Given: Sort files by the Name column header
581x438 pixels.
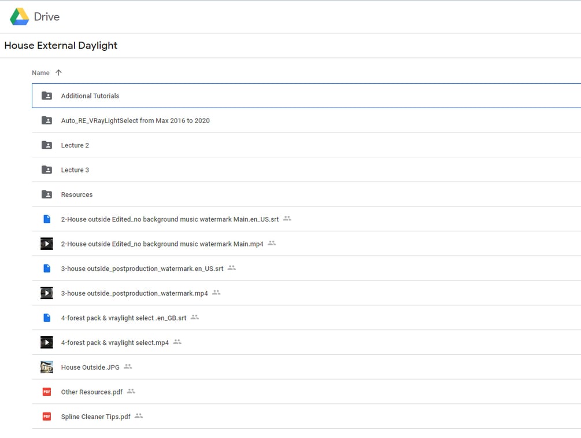Looking at the screenshot, I should tap(40, 73).
